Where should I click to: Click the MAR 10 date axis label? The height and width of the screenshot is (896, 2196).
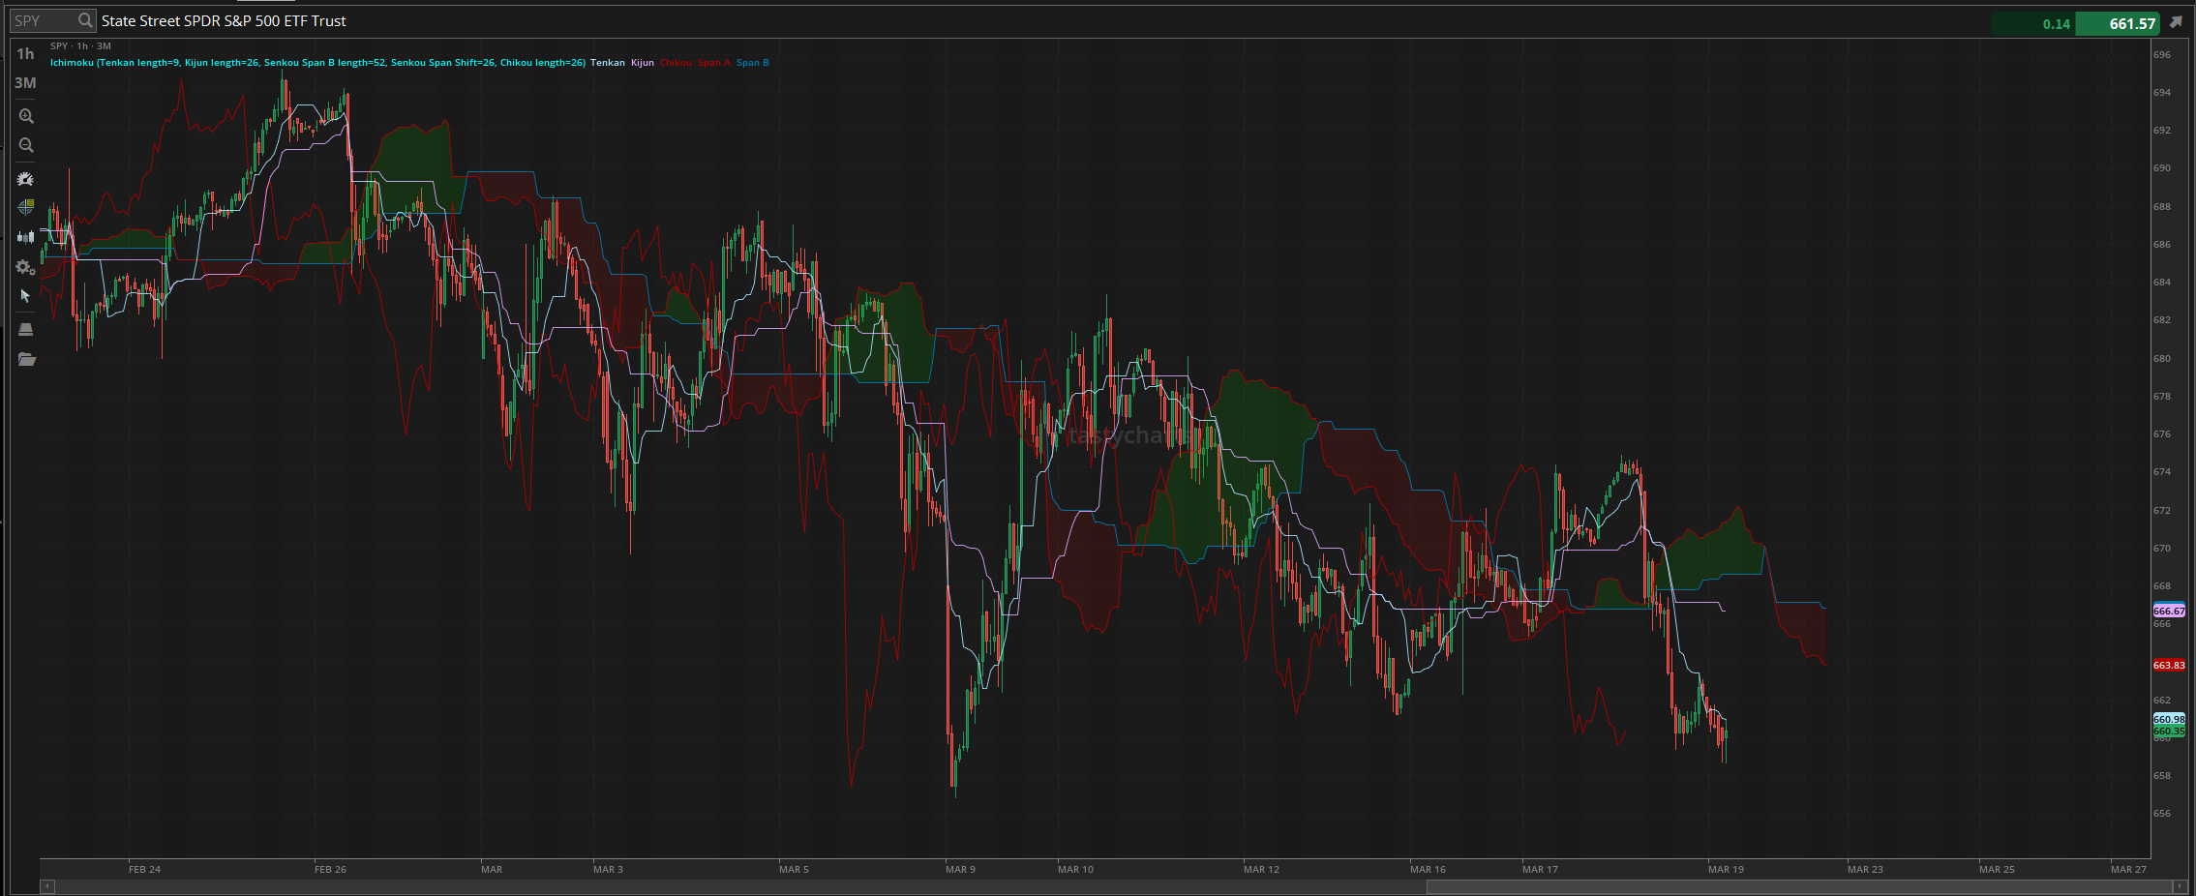pyautogui.click(x=1075, y=870)
